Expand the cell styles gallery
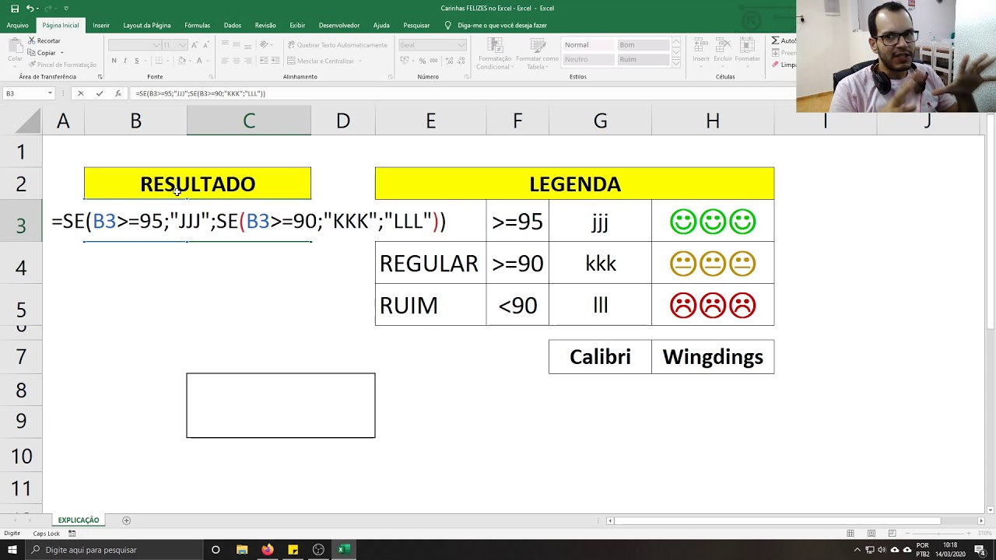This screenshot has height=560, width=996. click(676, 63)
